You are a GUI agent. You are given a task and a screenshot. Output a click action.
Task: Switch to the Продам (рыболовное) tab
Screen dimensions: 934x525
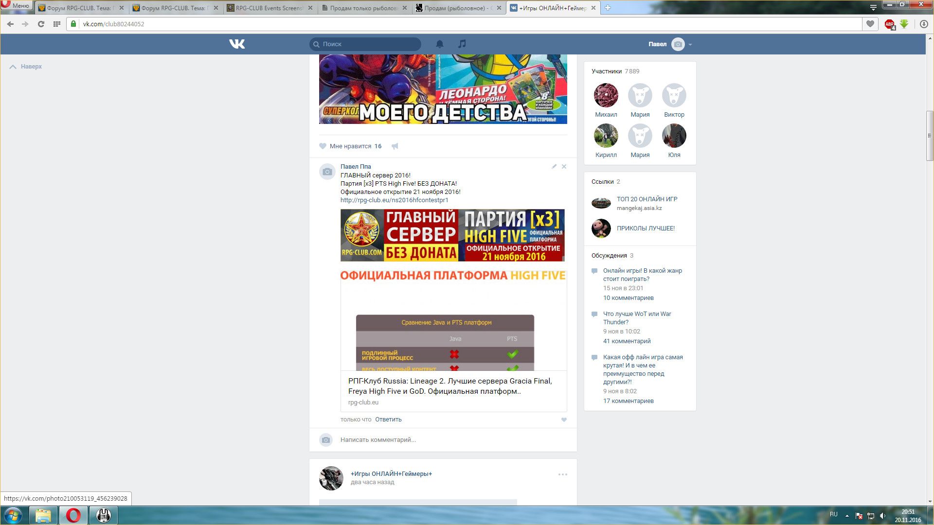457,8
